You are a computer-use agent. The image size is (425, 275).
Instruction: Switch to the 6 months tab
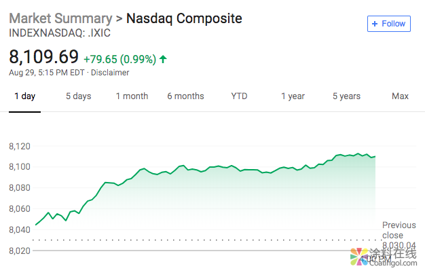[185, 96]
